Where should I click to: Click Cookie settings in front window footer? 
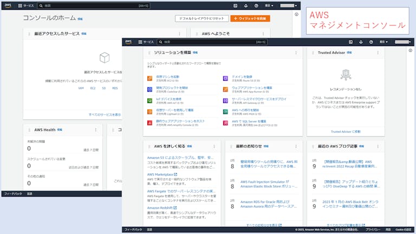(x=403, y=230)
